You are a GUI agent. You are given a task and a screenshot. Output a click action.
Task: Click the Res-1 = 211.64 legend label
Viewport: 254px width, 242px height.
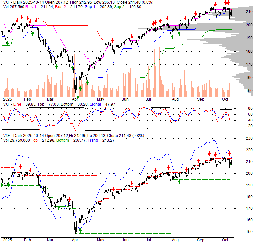pos(39,7)
